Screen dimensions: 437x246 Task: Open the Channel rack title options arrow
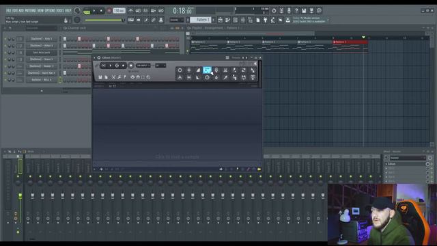5,28
